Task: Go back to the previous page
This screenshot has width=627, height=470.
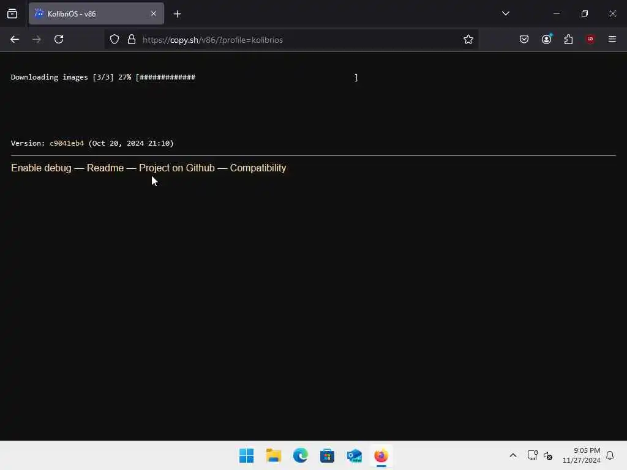Action: (15, 39)
